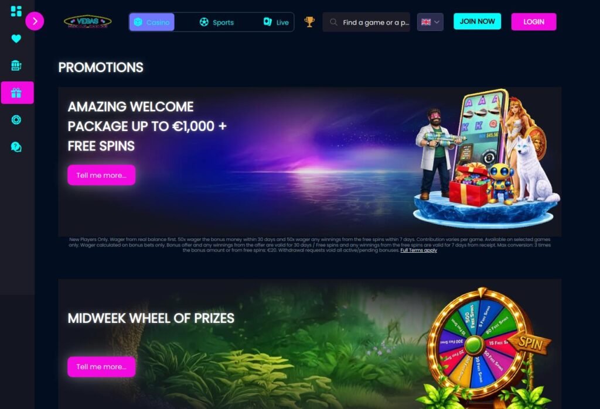Click the JOIN NOW button
Viewport: 600px width, 409px height.
click(477, 22)
